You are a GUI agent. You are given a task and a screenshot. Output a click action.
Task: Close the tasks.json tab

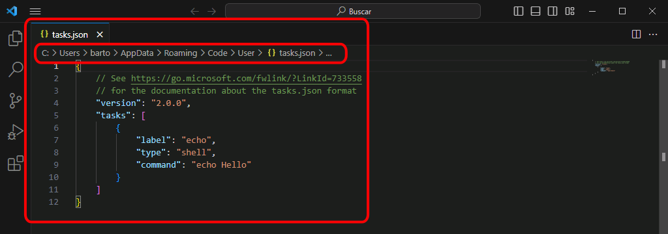click(x=100, y=34)
